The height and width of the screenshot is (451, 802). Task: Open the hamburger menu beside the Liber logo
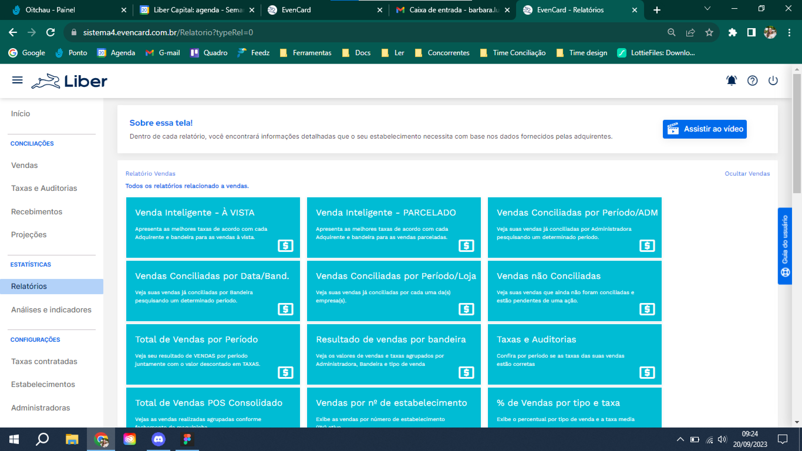[17, 80]
